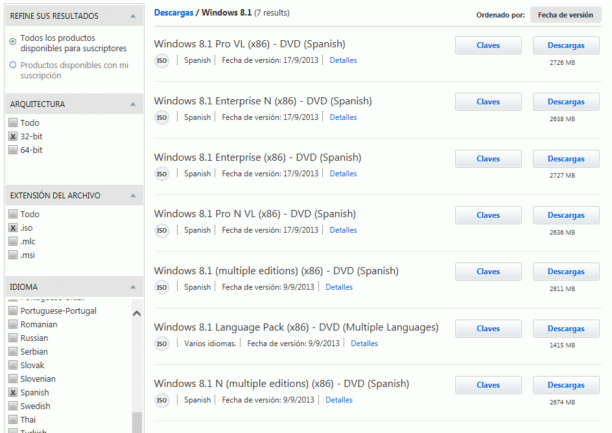Image resolution: width=612 pixels, height=433 pixels.
Task: Click ISO icon for Windows 8.1 Language Pack
Action: click(161, 344)
